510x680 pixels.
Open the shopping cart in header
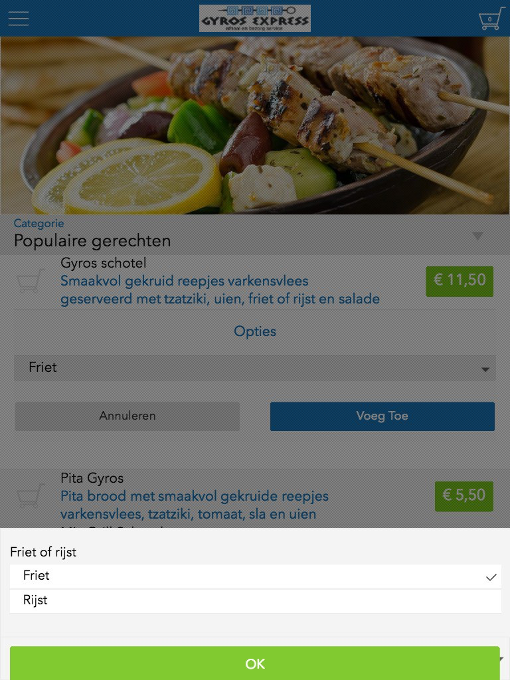pos(491,19)
